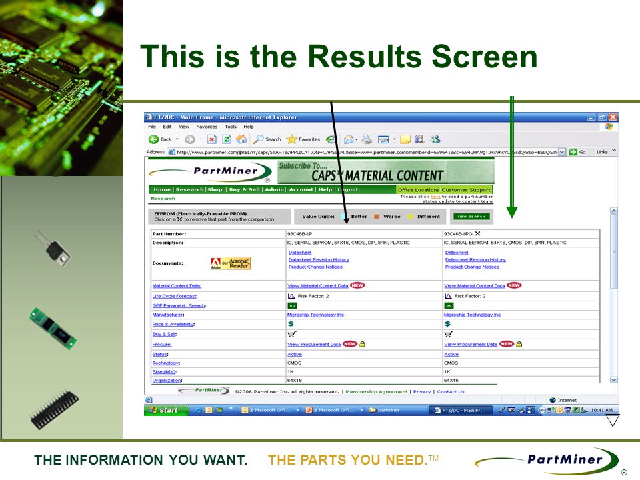Open Customer Support link
The image size is (640, 480).
pyautogui.click(x=466, y=190)
